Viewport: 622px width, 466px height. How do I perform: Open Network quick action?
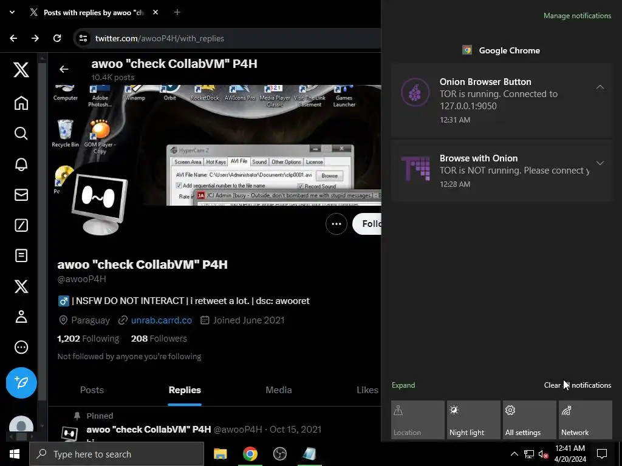(x=586, y=420)
